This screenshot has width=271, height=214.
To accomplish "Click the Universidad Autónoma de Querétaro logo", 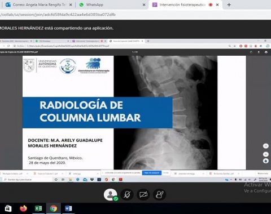I will [40, 65].
